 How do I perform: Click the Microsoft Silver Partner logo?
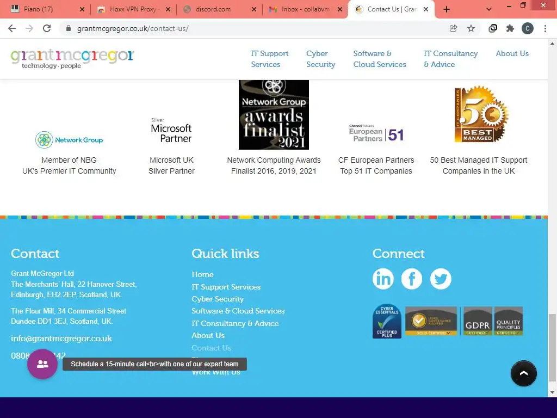(171, 131)
